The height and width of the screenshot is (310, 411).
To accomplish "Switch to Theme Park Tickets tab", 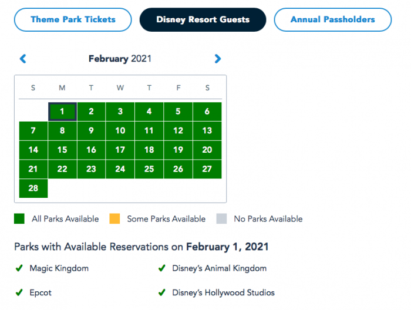I will [73, 19].
